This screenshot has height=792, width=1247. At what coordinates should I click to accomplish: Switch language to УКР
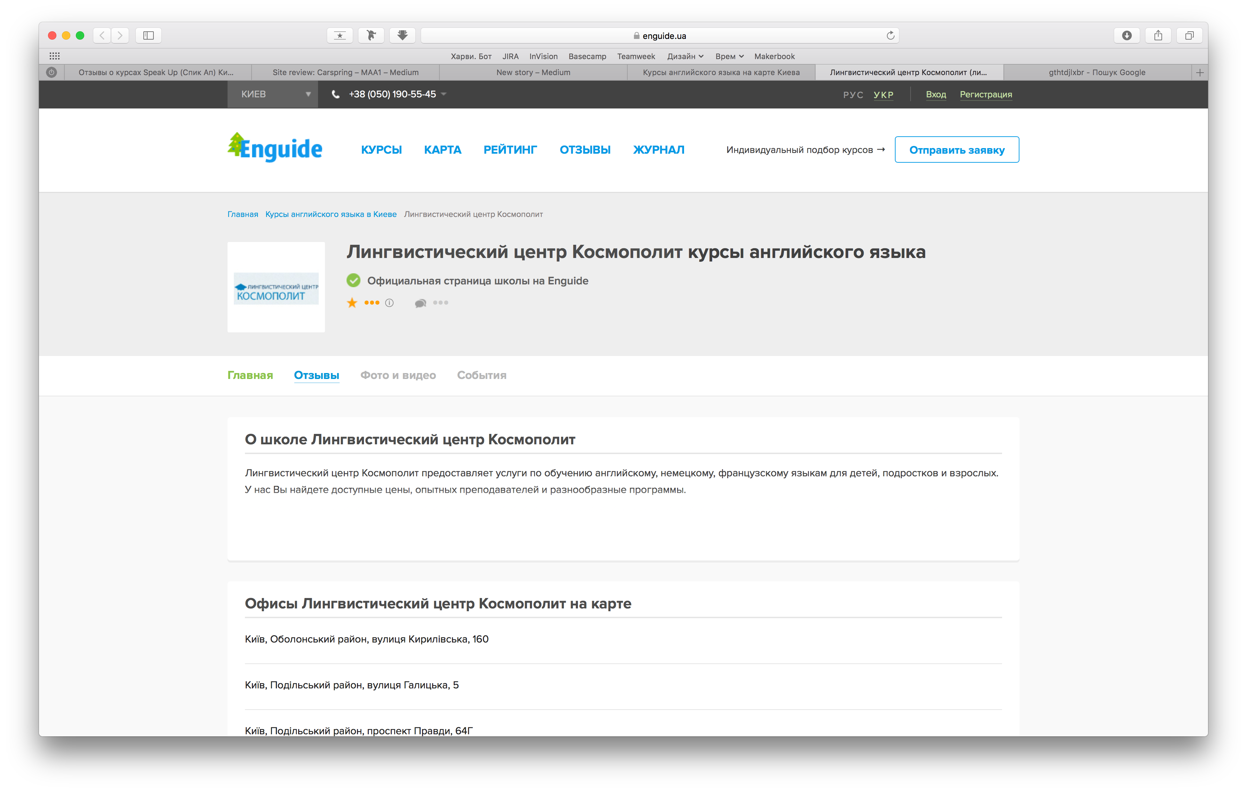[x=883, y=95]
